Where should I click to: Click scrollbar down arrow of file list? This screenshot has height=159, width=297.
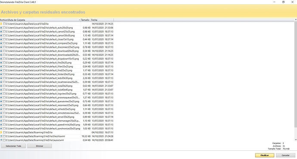click(x=295, y=140)
